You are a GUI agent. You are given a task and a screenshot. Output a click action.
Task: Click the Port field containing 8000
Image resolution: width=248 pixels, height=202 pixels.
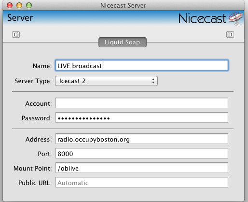point(142,153)
